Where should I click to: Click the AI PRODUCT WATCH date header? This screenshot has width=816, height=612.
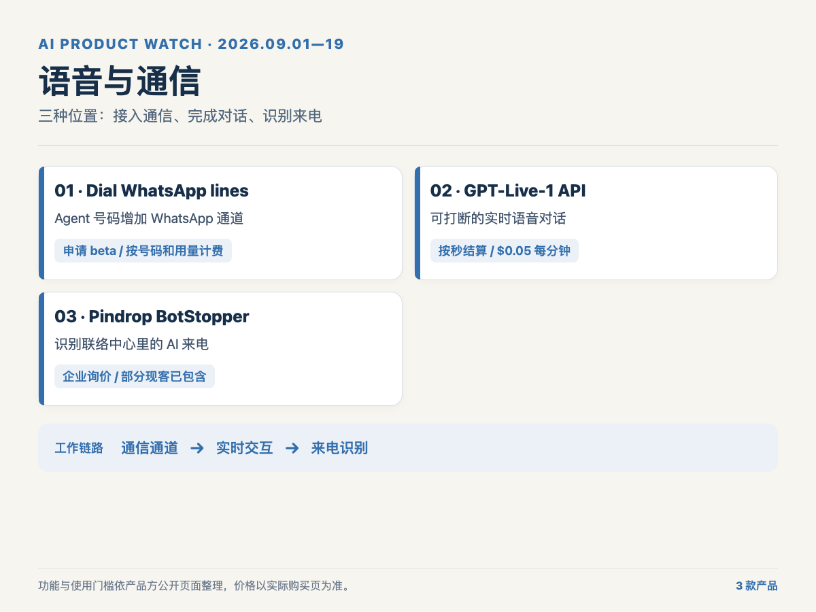[x=191, y=44]
